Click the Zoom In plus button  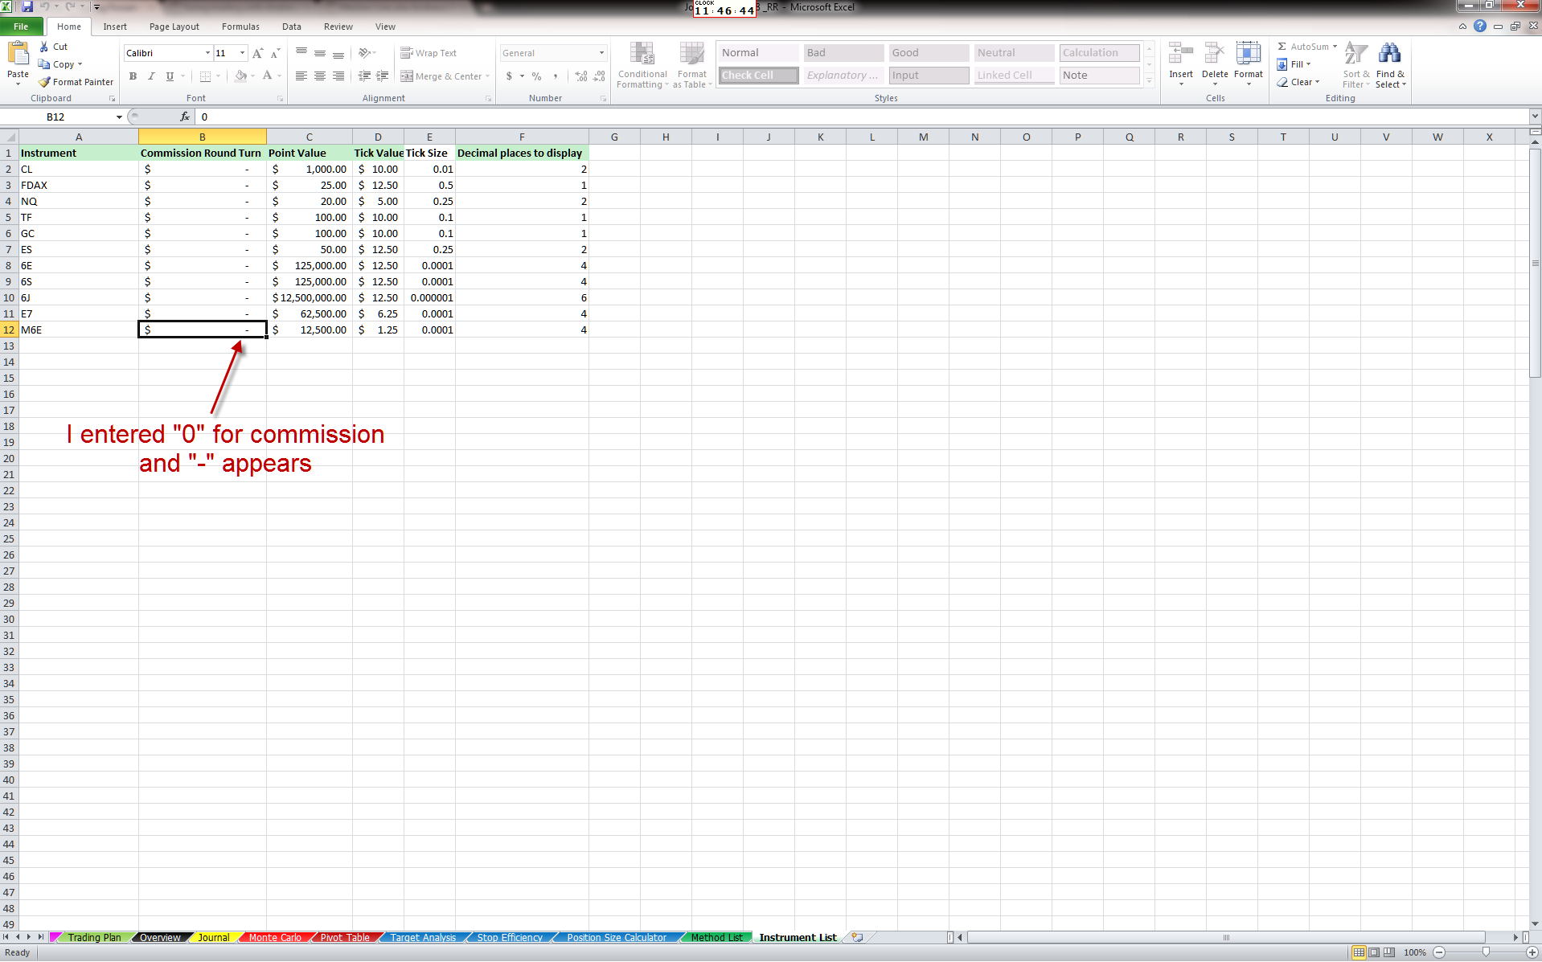1532,952
